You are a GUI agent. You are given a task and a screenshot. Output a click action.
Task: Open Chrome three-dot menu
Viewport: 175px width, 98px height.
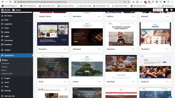[x=173, y=2]
